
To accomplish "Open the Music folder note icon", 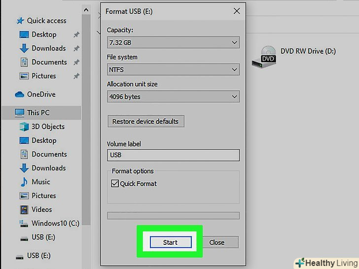I will click(24, 182).
